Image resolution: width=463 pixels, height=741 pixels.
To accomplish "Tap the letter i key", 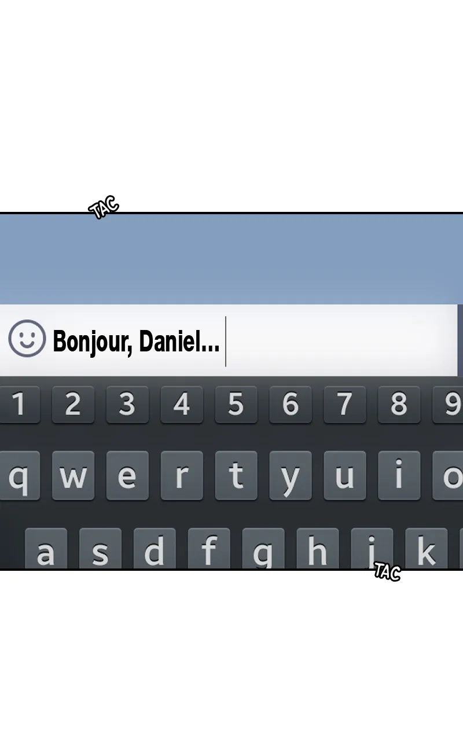I will pyautogui.click(x=399, y=475).
